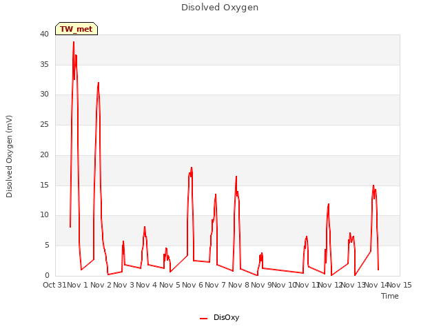Click the Nov 4 x-axis tick label
The width and height of the screenshot is (441, 331).
(x=146, y=285)
